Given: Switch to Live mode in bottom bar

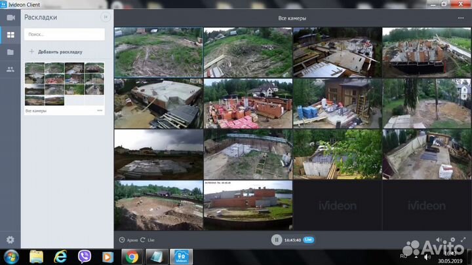Looking at the screenshot, I should click(x=148, y=240).
